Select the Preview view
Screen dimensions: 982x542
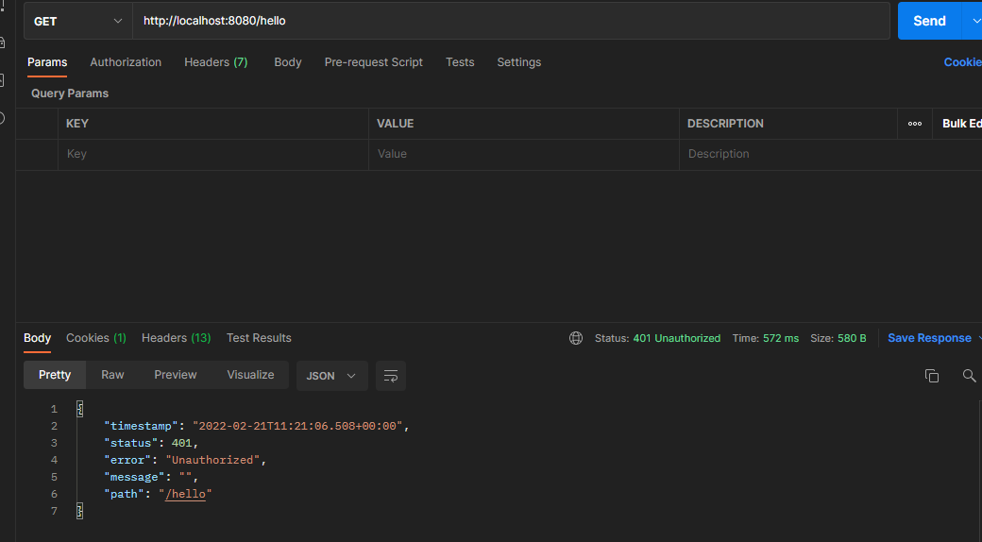point(176,375)
